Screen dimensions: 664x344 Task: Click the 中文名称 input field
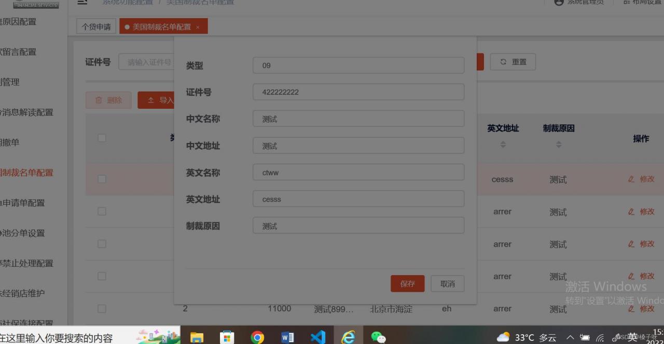click(x=358, y=119)
